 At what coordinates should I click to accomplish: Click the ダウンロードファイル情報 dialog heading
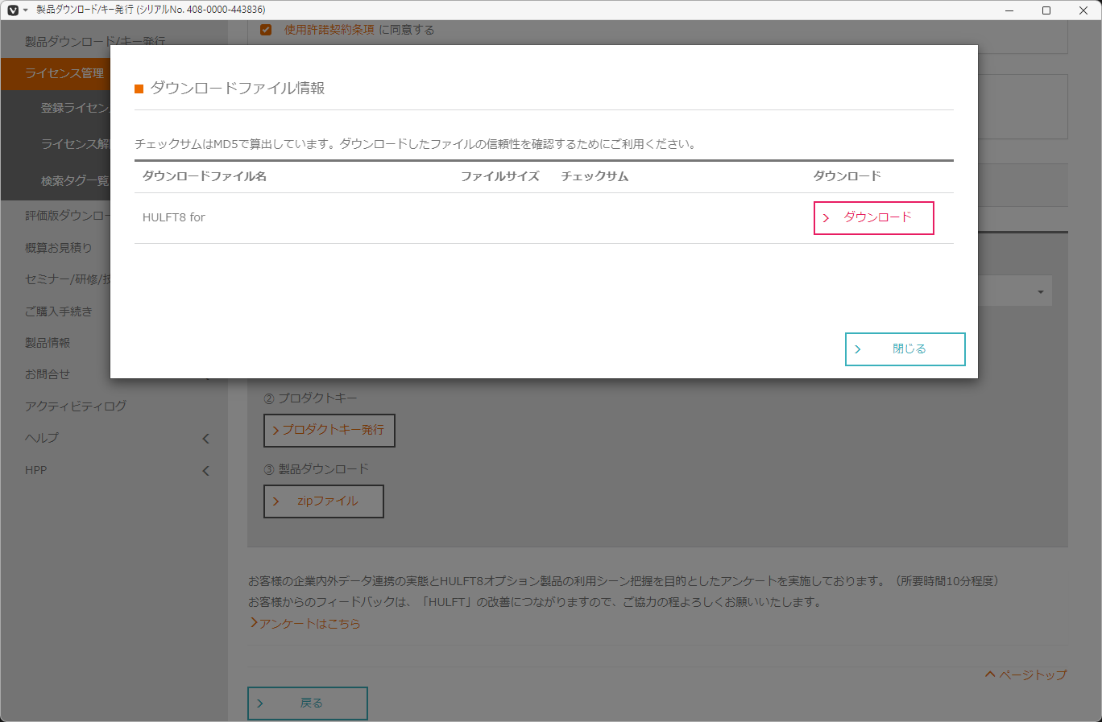(x=238, y=89)
